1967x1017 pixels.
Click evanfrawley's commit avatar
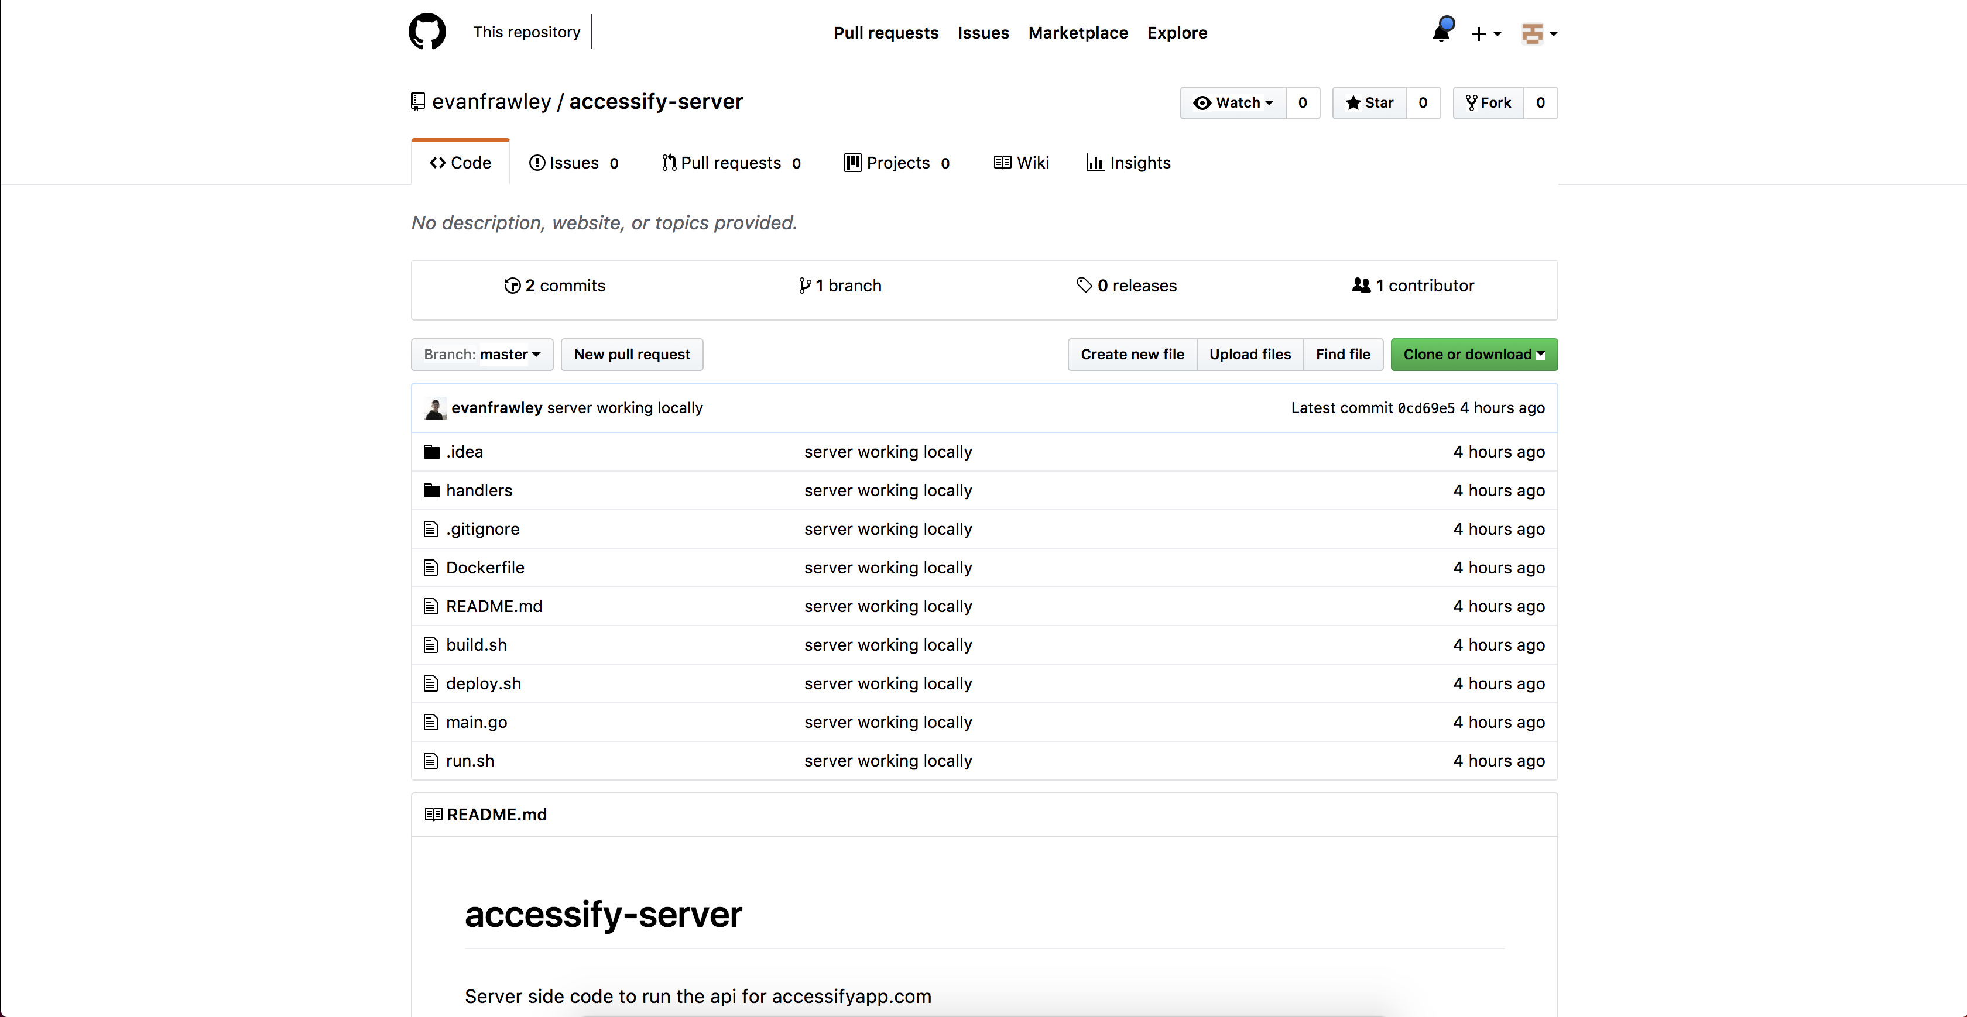click(435, 408)
